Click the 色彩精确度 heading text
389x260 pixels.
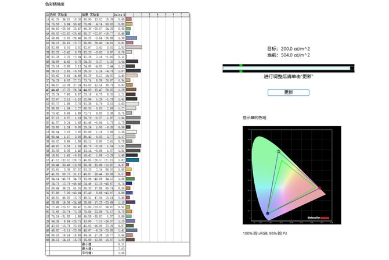56,4
